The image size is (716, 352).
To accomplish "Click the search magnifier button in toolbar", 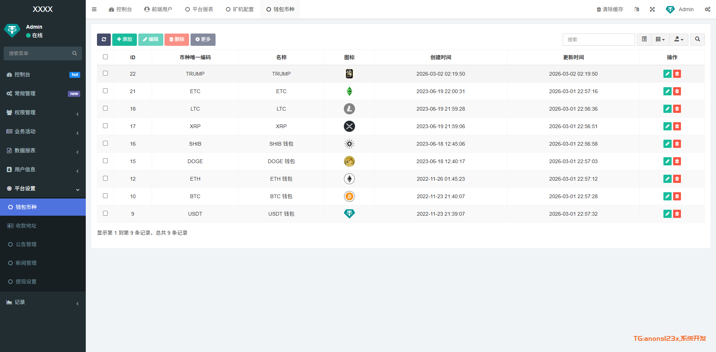I will tap(697, 39).
